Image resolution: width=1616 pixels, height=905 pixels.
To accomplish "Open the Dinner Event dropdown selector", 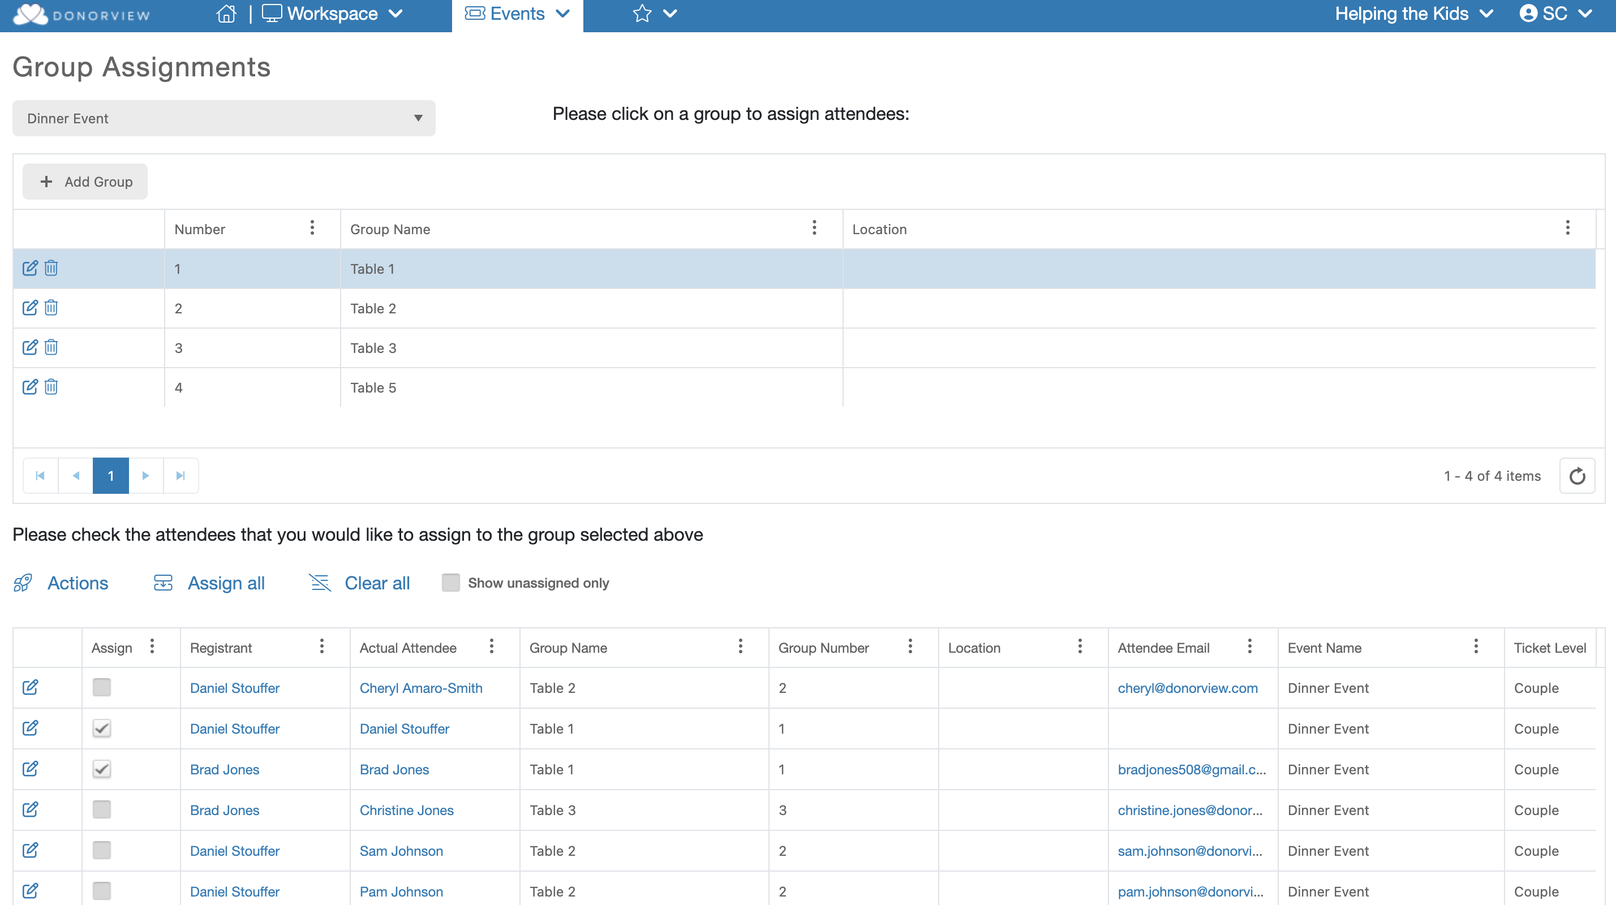I will pos(224,119).
